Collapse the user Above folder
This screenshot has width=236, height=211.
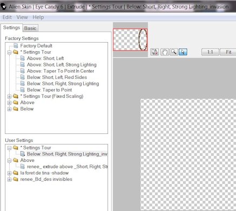click(x=9, y=161)
